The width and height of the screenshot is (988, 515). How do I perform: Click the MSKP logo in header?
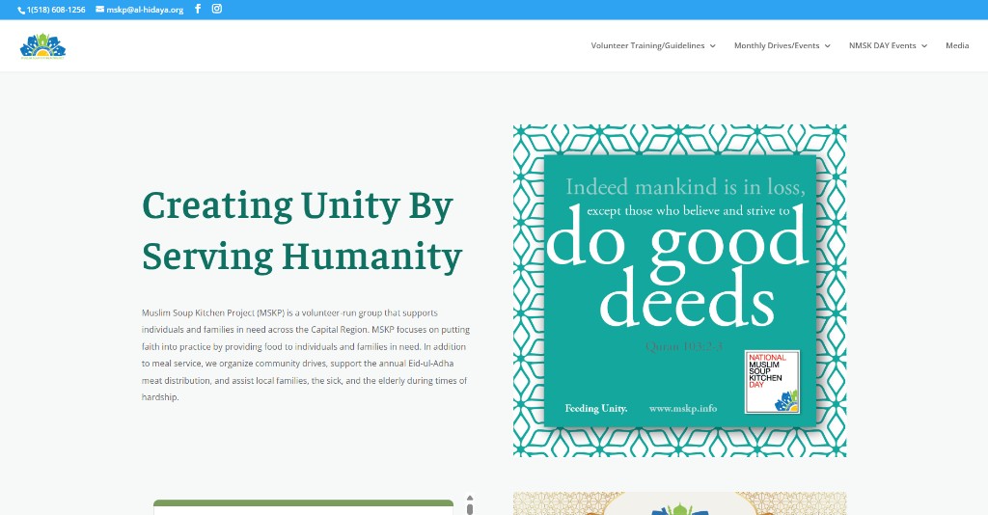tap(42, 45)
